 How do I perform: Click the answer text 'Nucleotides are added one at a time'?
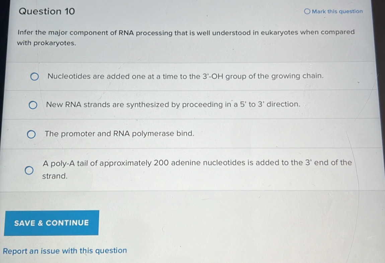pos(124,76)
